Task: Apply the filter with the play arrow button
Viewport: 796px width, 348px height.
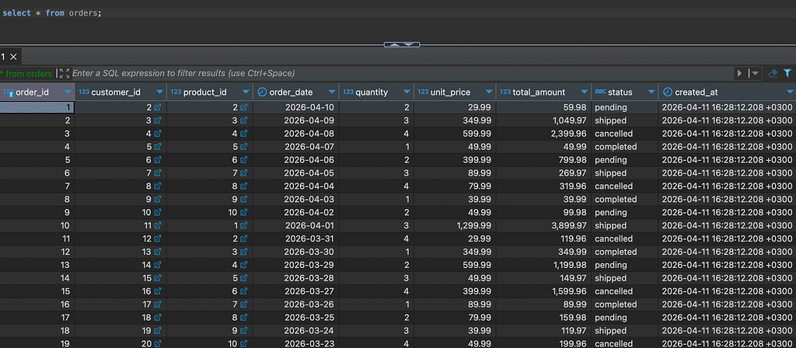Action: 740,74
